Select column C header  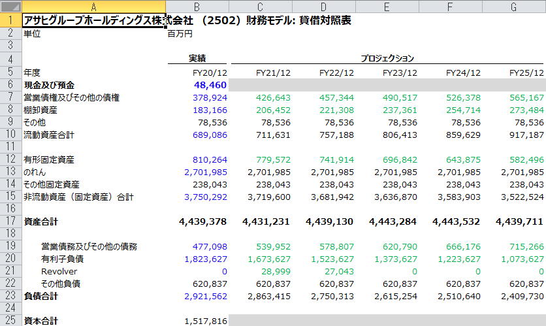point(261,7)
